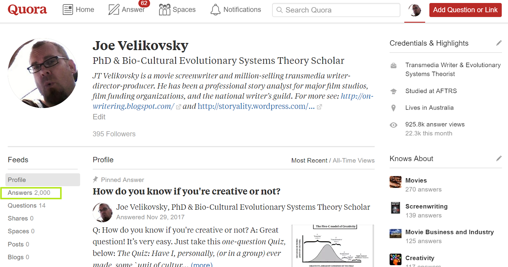Open the Answer pencil icon
Viewport: 508px width, 267px height.
pyautogui.click(x=114, y=10)
